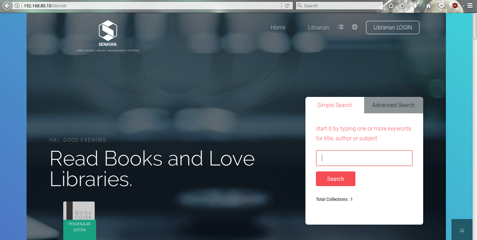477x240 pixels.
Task: Select the Simple Search tab
Action: (335, 105)
